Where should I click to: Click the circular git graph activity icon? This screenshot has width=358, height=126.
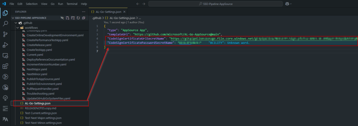[5, 77]
